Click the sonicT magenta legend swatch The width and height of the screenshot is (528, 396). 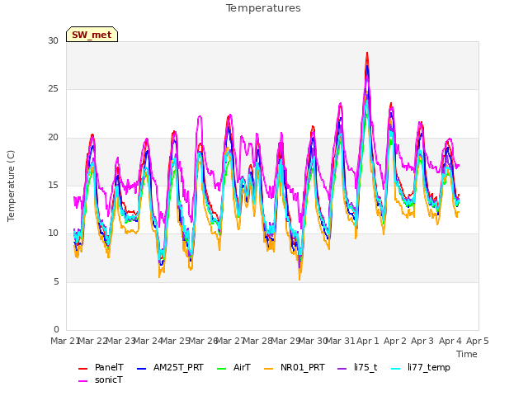[x=82, y=381]
